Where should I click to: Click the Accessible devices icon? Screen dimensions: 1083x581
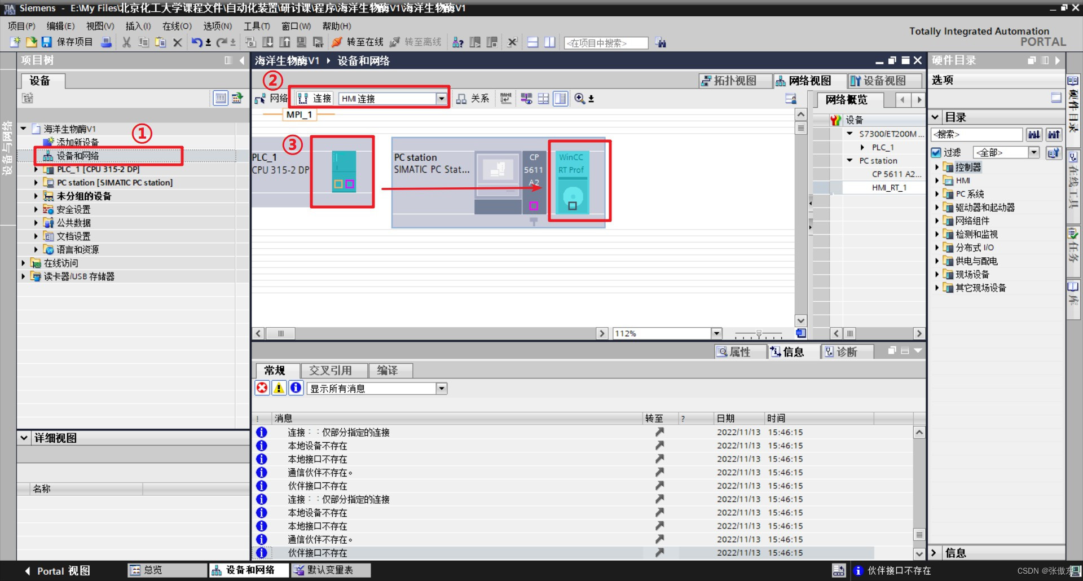458,42
